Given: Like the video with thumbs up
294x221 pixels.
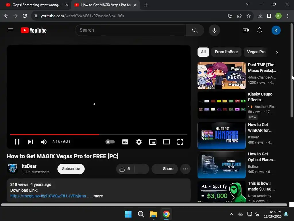Looking at the screenshot, I should (125, 169).
